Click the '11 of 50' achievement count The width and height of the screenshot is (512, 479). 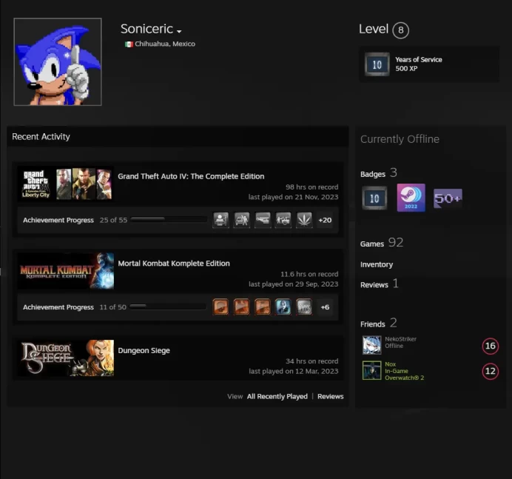[112, 307]
